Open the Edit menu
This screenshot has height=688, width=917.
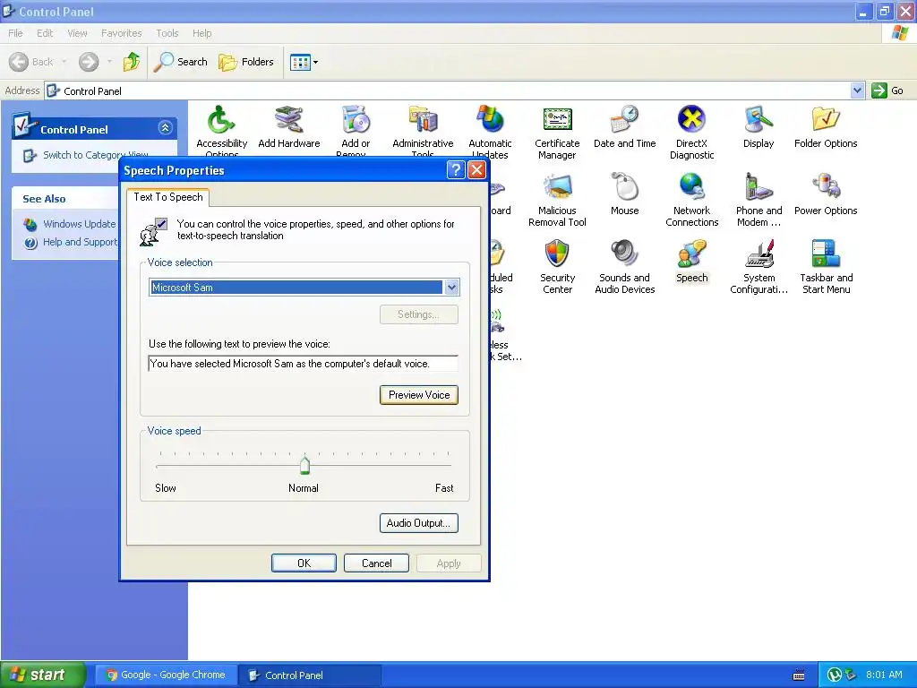[45, 33]
